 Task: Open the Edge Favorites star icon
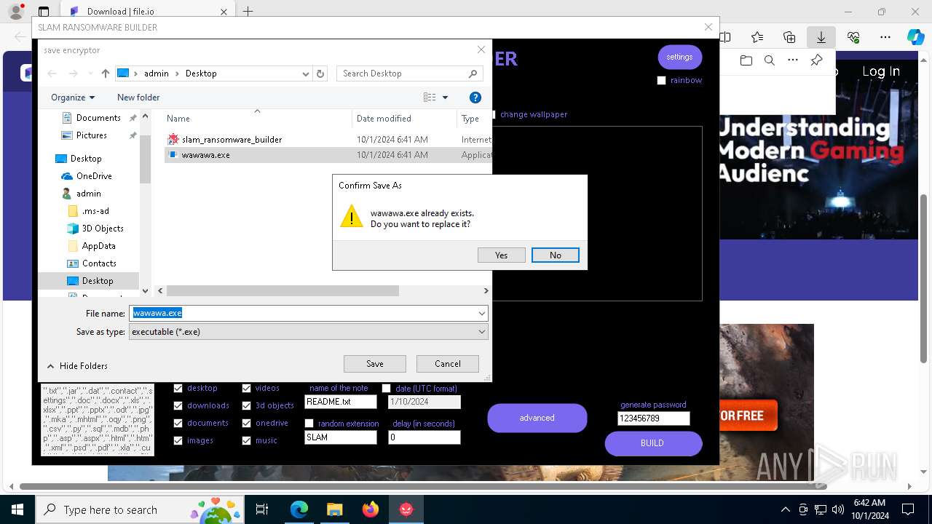[x=757, y=37]
